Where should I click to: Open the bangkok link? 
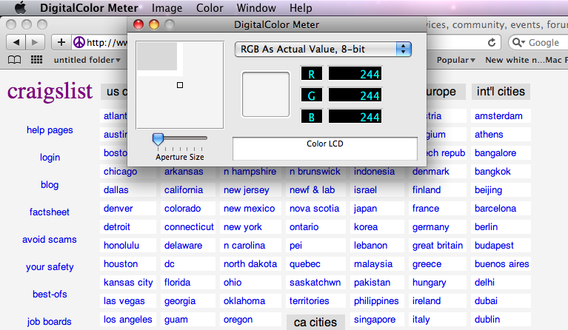tap(492, 172)
